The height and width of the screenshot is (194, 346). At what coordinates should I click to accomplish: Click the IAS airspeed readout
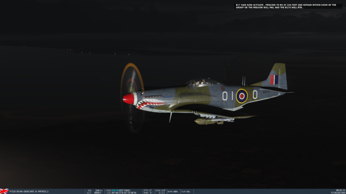click(95, 190)
